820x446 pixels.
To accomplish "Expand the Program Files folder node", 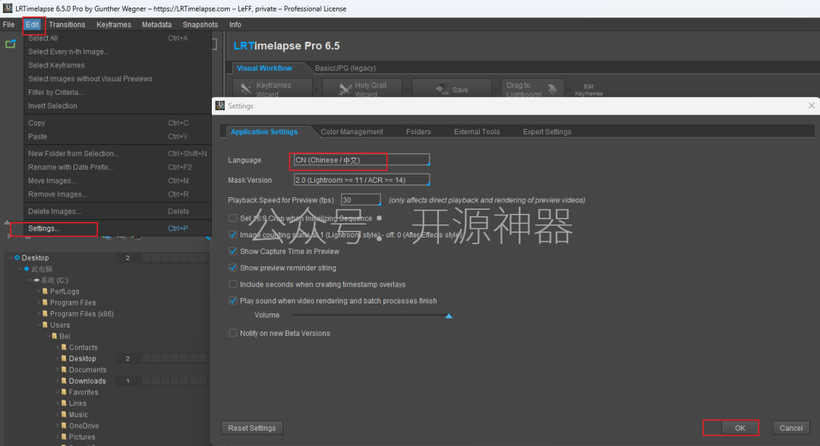I will pyautogui.click(x=39, y=303).
